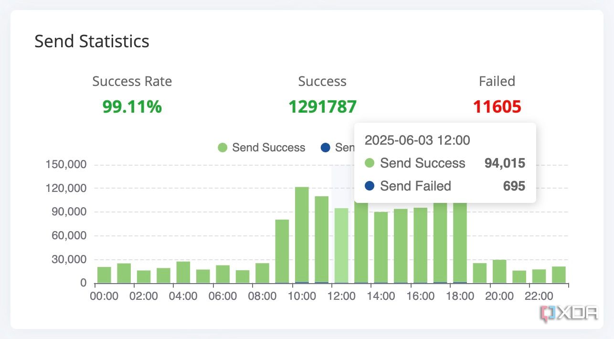Screen dimensions: 614x339
Task: Select the tall 10:00 bar
Action: tap(302, 235)
